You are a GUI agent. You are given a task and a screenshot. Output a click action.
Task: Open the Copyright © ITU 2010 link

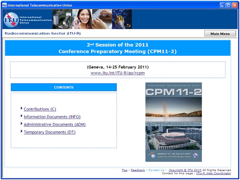coord(185,170)
